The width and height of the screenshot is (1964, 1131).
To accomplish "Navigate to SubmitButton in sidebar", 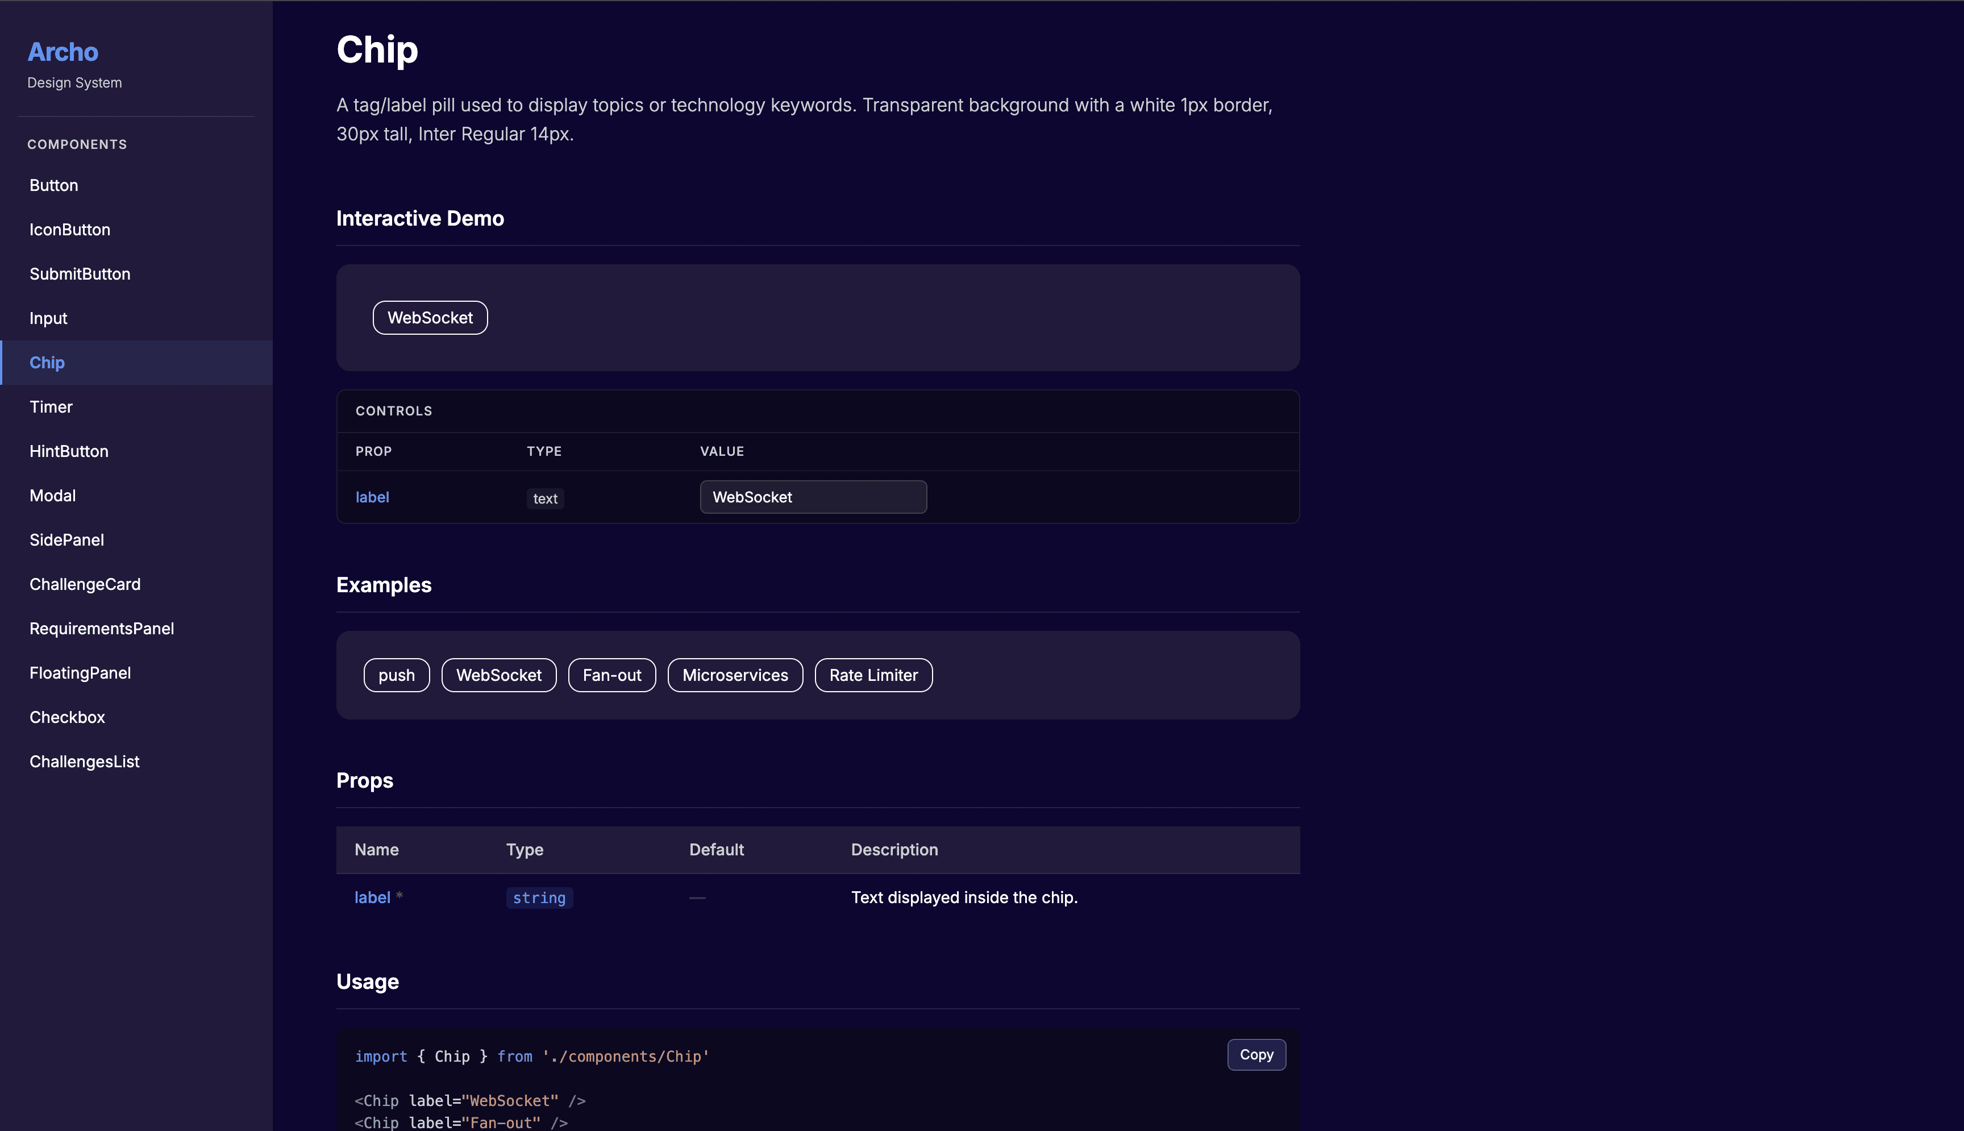I will click(x=80, y=274).
